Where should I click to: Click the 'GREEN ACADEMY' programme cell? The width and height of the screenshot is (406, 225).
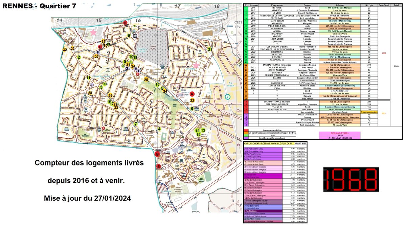277,70
